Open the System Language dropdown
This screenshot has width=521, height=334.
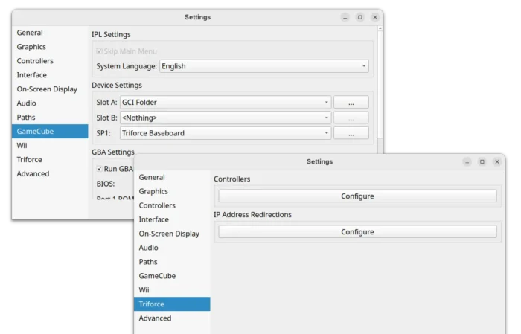264,66
